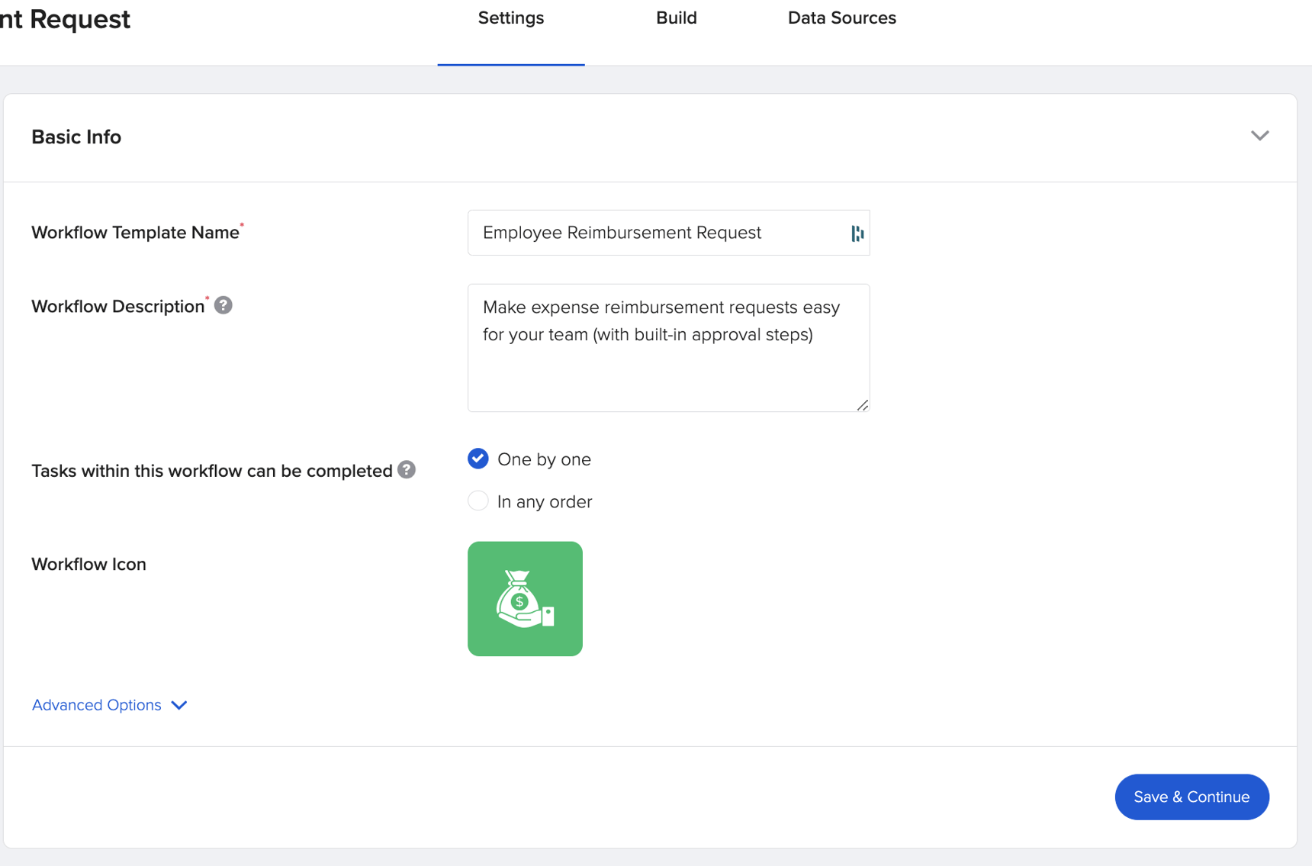
Task: Select the Employee Reimbursement Request name text
Action: coord(621,233)
